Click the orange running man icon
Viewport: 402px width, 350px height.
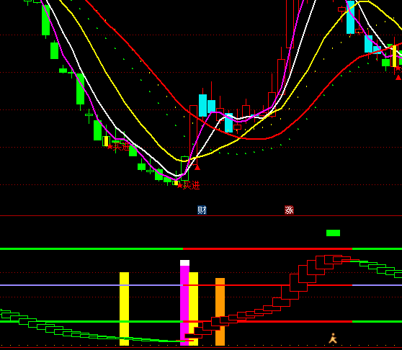point(333,338)
